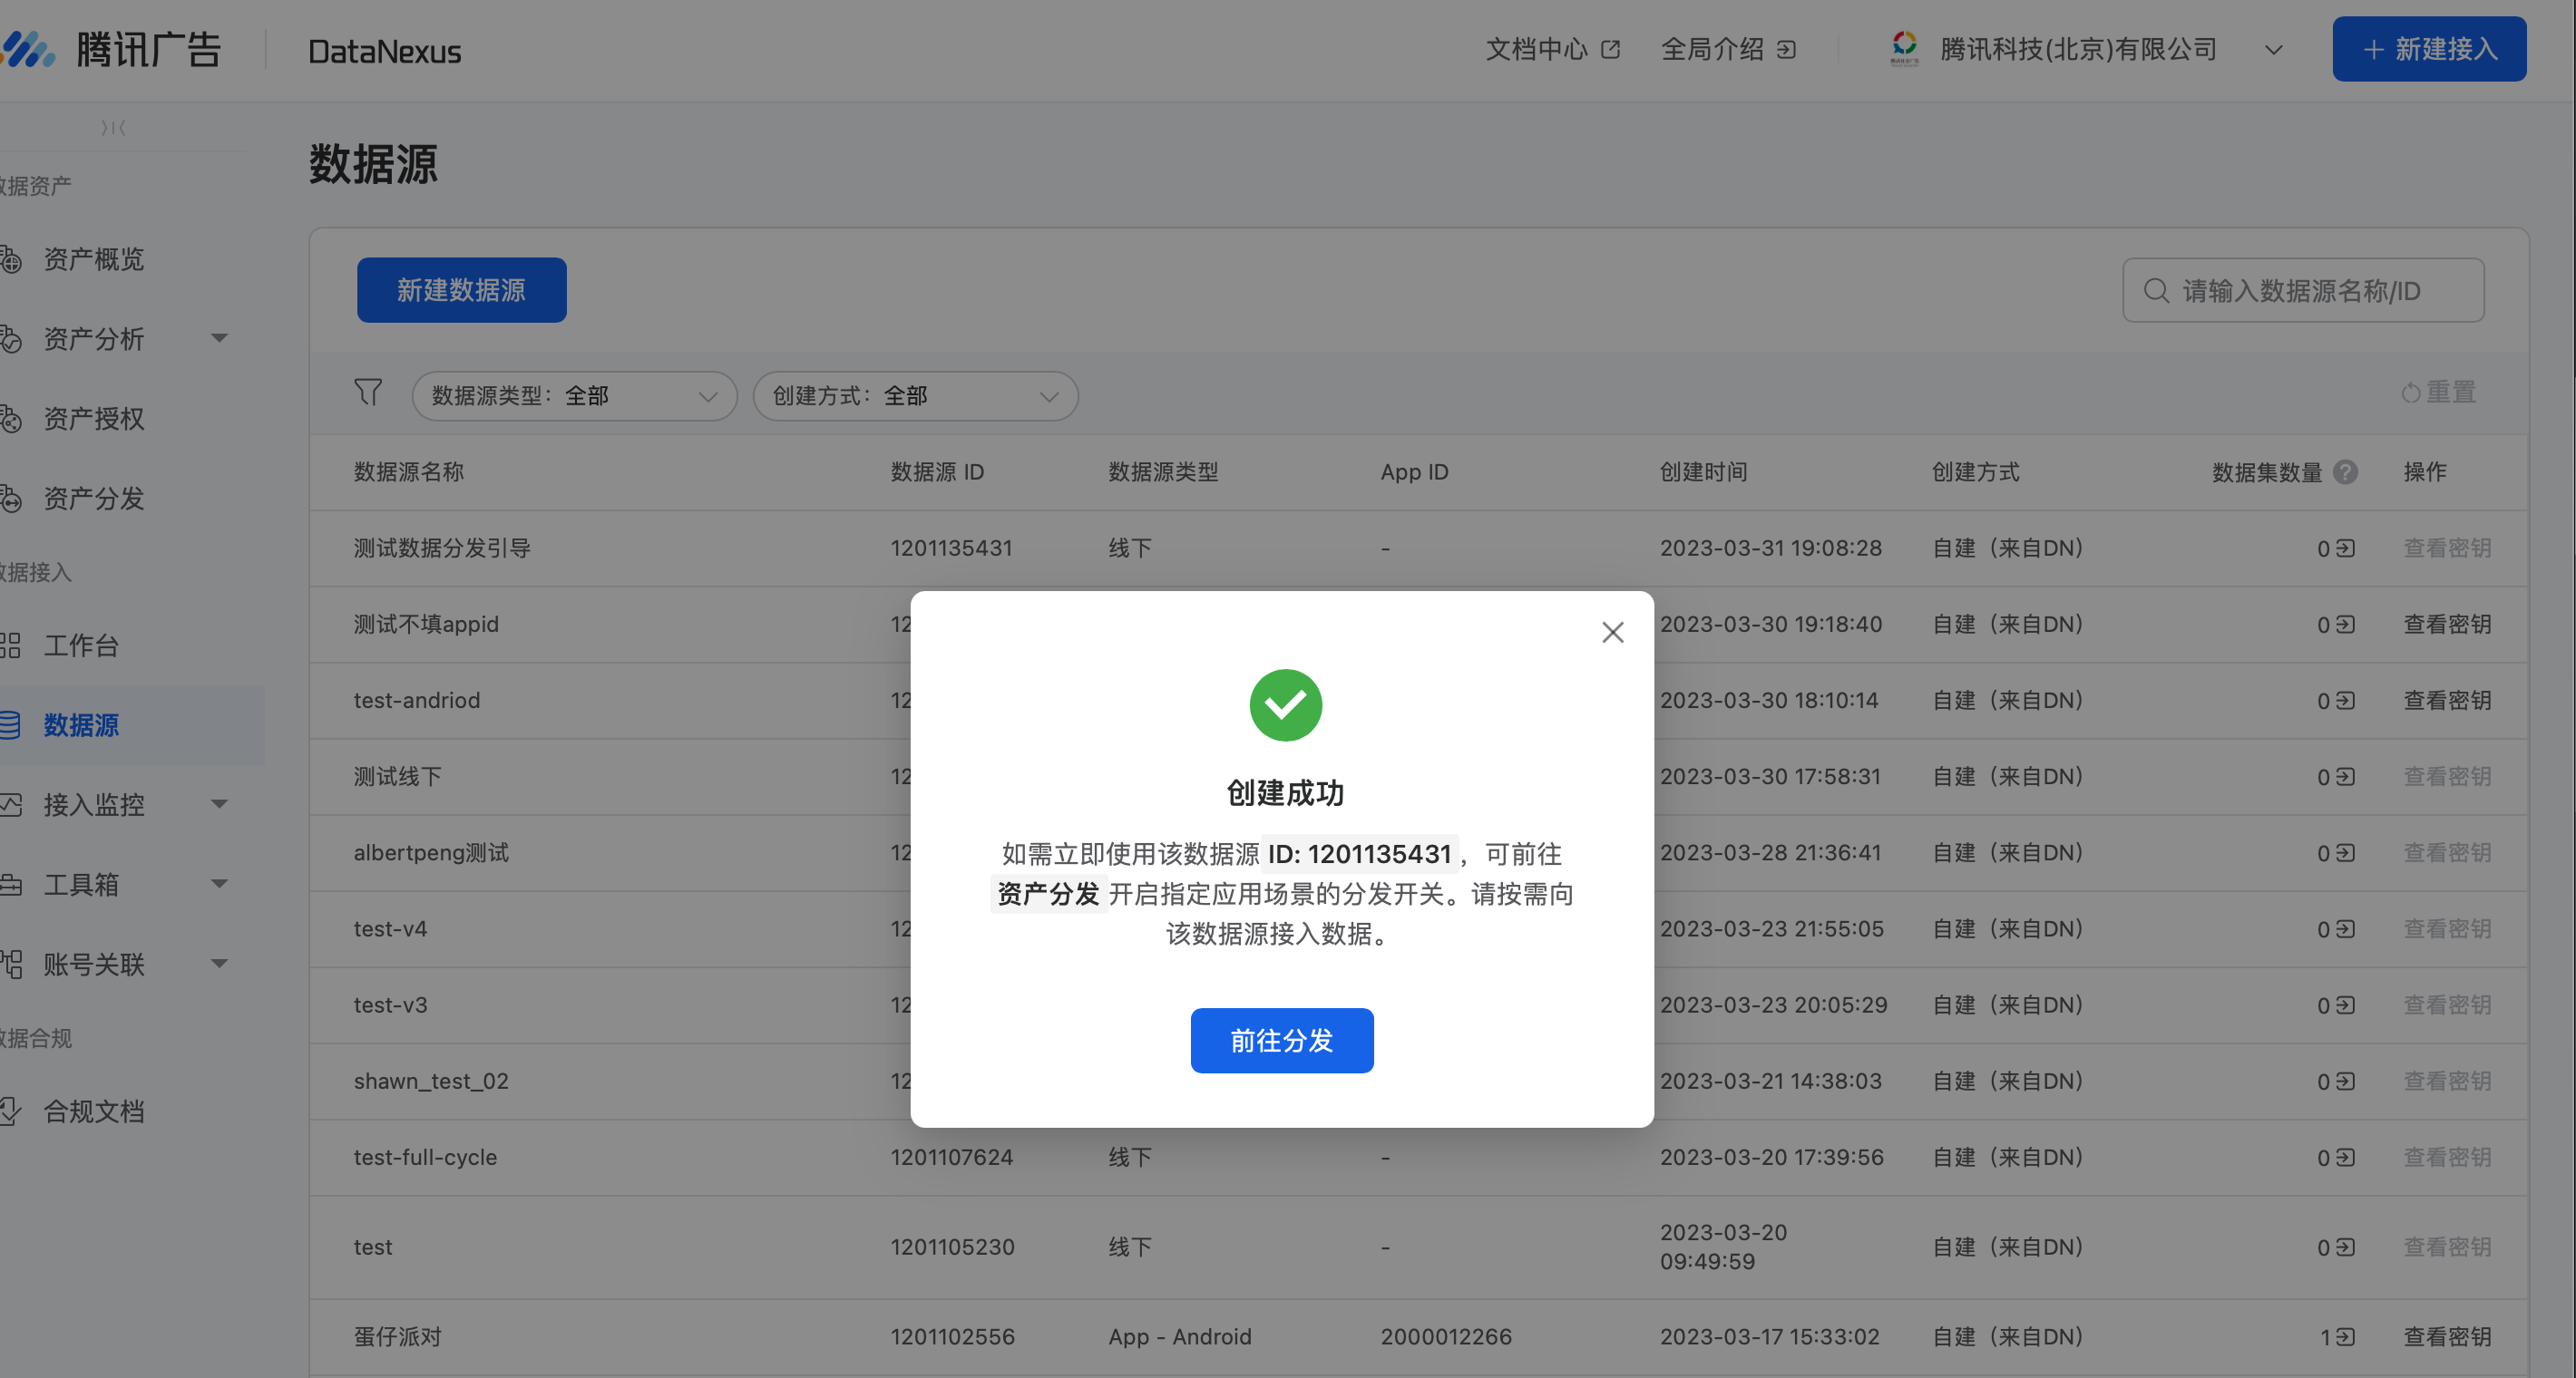Click the 测试数据分发引导 data source name

442,548
